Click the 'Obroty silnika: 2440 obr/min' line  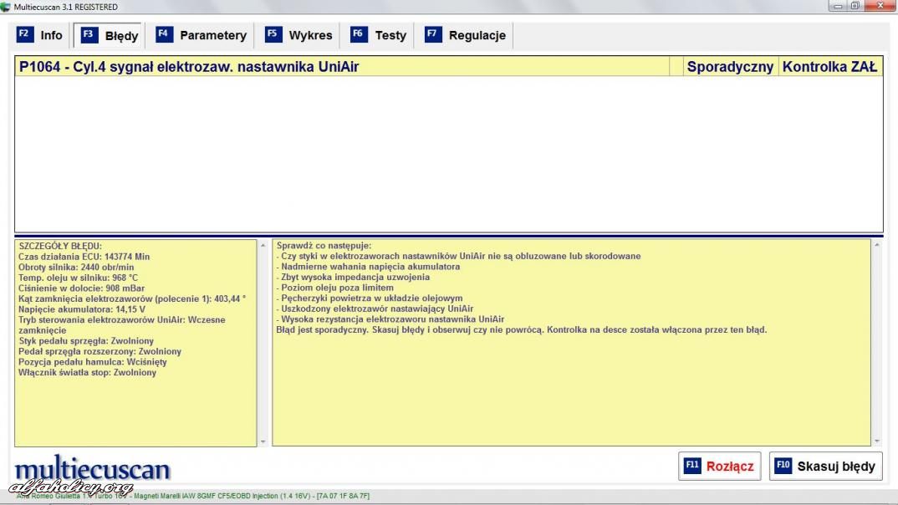pos(75,267)
